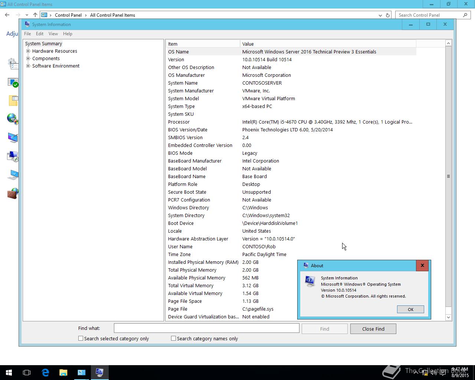Viewport: 475px width, 380px height.
Task: Launch Microsoft Edge from the taskbar
Action: (x=45, y=373)
